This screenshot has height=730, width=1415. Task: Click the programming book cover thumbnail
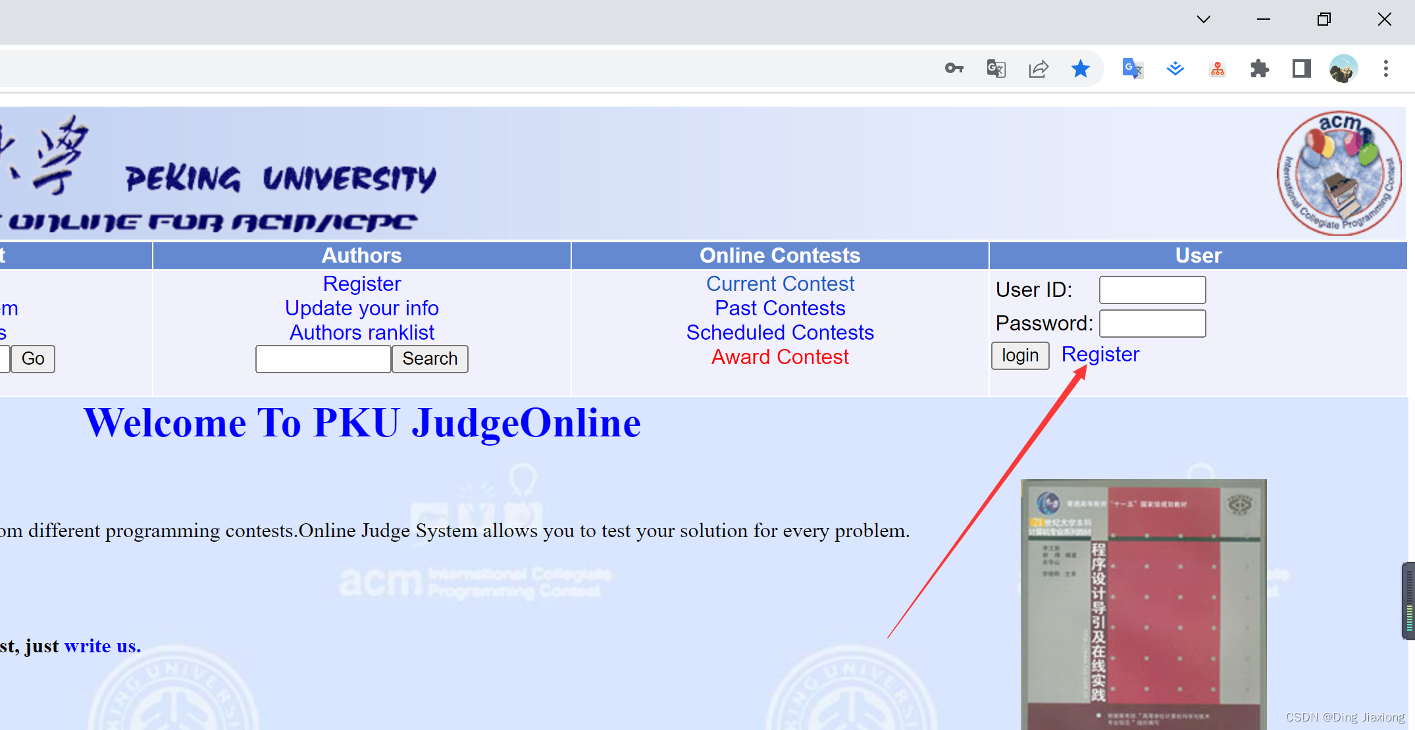tap(1143, 604)
